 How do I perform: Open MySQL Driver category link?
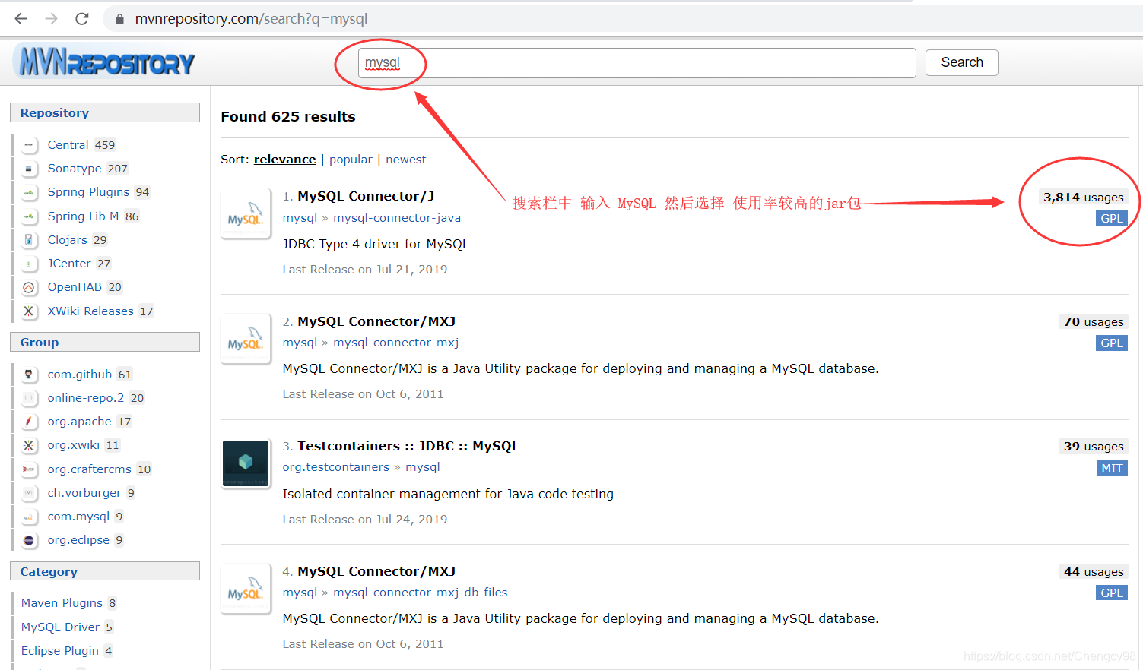click(x=60, y=627)
